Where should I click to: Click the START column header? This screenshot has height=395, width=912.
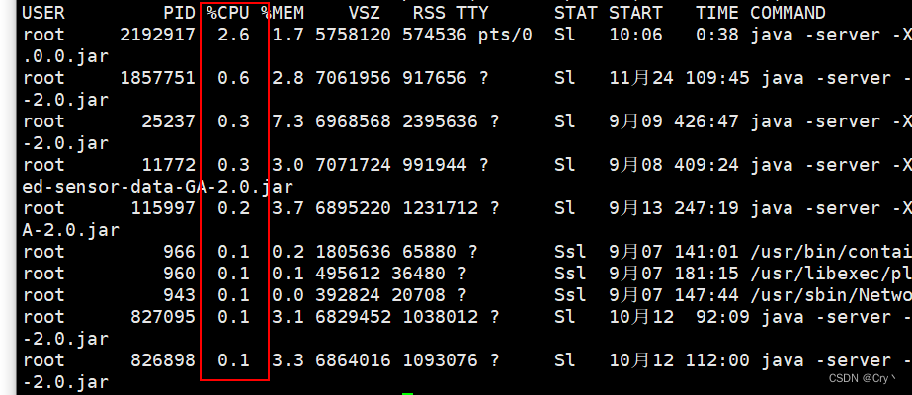635,13
